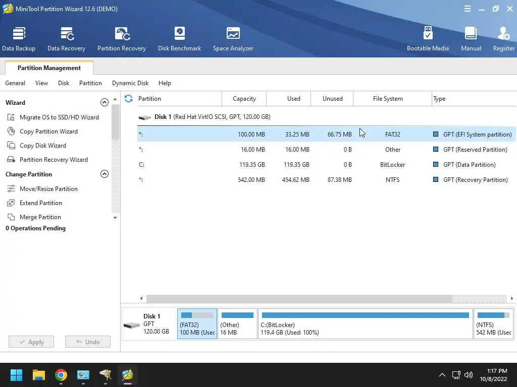Image resolution: width=517 pixels, height=387 pixels.
Task: Open the Help menu
Action: pos(165,83)
